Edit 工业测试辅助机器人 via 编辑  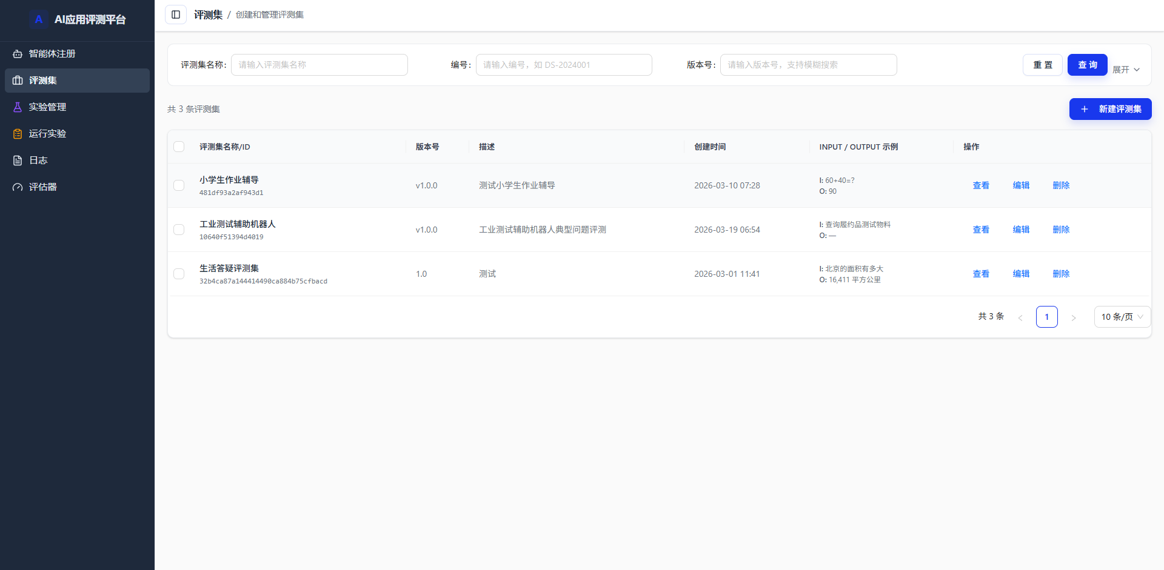(1021, 230)
